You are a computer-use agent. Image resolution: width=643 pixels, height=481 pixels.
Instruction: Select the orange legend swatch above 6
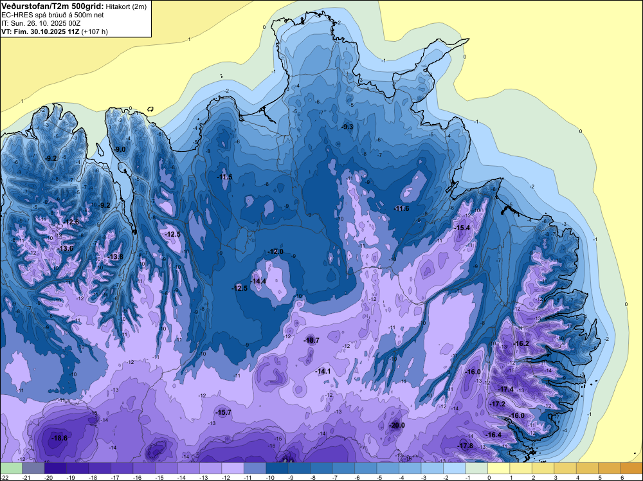pos(631,468)
